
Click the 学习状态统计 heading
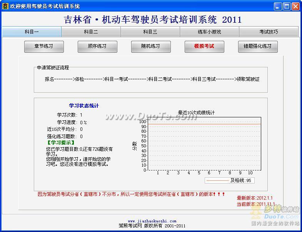tap(84, 106)
